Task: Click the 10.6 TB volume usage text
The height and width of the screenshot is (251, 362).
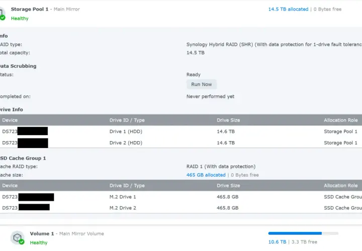Action: 277,242
